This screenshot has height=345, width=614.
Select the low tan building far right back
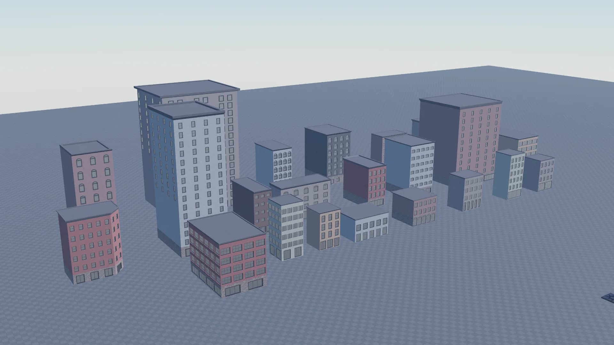(519, 144)
